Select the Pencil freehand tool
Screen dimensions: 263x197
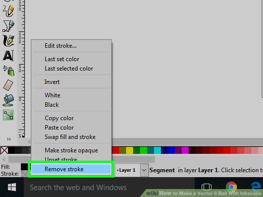click(x=8, y=11)
